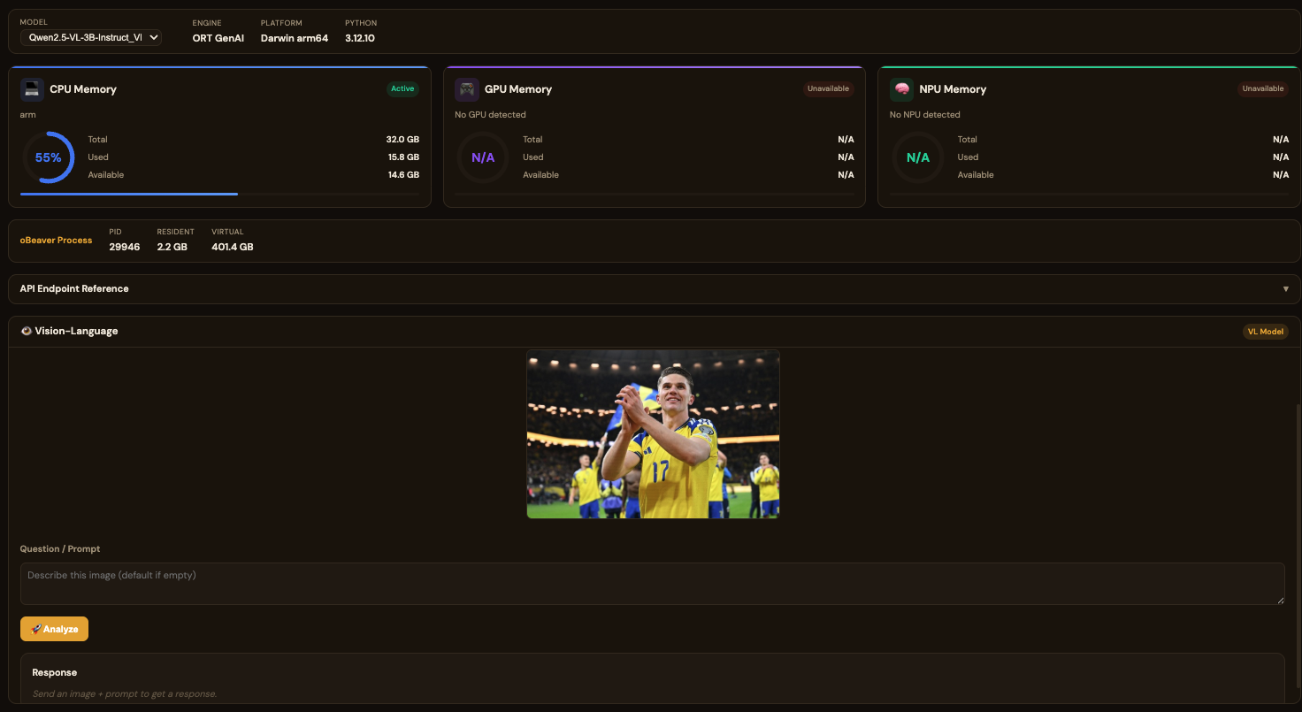Select the VL Model badge
This screenshot has width=1302, height=712.
coord(1265,331)
